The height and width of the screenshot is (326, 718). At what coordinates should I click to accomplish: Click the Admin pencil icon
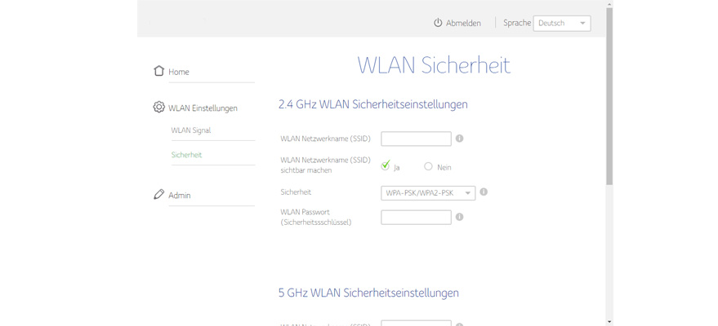(x=158, y=195)
